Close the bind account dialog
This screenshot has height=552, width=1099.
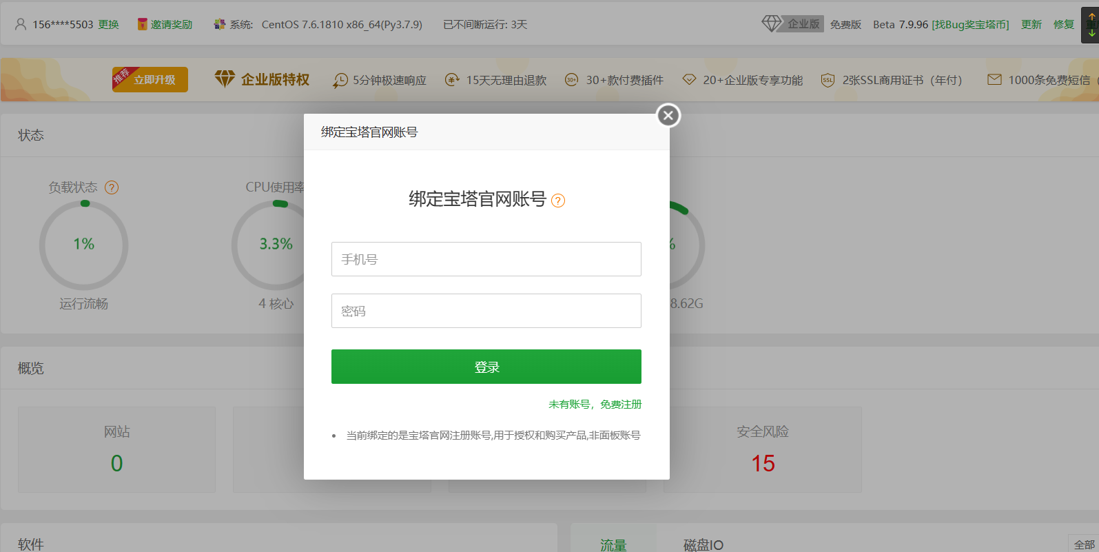[668, 116]
